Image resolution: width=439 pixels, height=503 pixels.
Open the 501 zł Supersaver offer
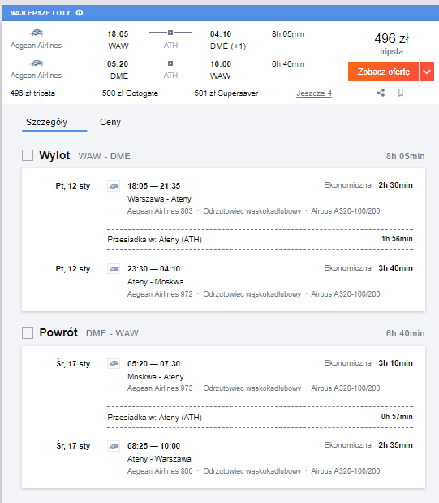[x=226, y=93]
